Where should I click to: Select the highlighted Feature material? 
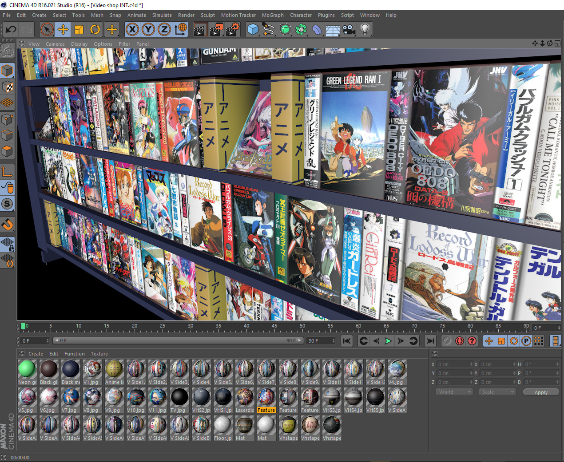click(x=266, y=400)
